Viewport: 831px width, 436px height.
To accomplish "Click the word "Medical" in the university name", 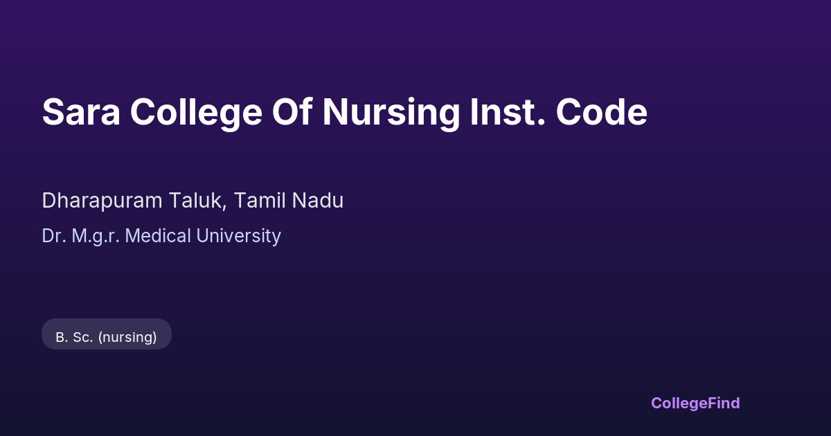I will pyautogui.click(x=159, y=236).
